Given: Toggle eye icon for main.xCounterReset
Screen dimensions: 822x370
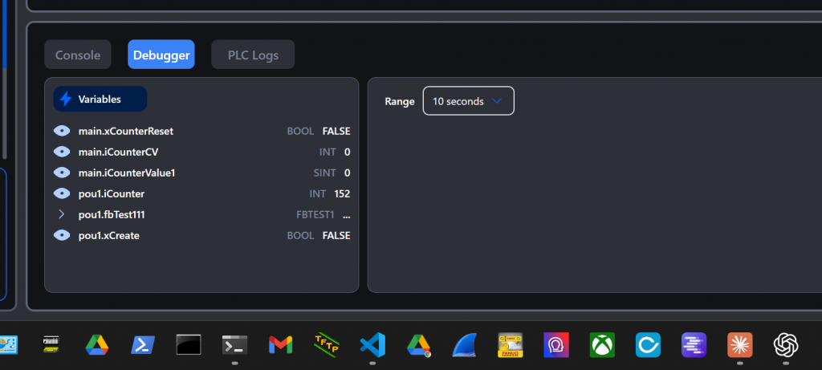Looking at the screenshot, I should tap(62, 131).
